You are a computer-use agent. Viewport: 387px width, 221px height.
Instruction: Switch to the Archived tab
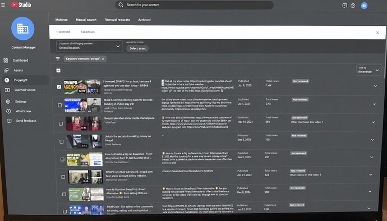[x=144, y=20]
